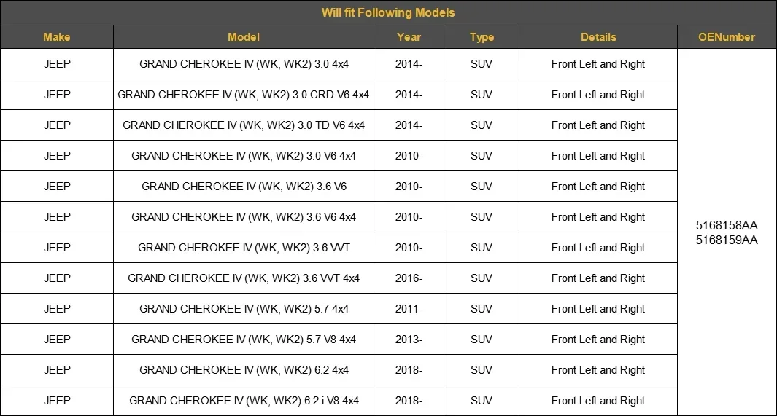Click the 3.6 VVT 4x4 model cell

244,278
